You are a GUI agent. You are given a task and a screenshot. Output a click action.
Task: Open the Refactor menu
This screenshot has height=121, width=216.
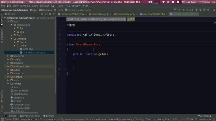[x=44, y=6]
